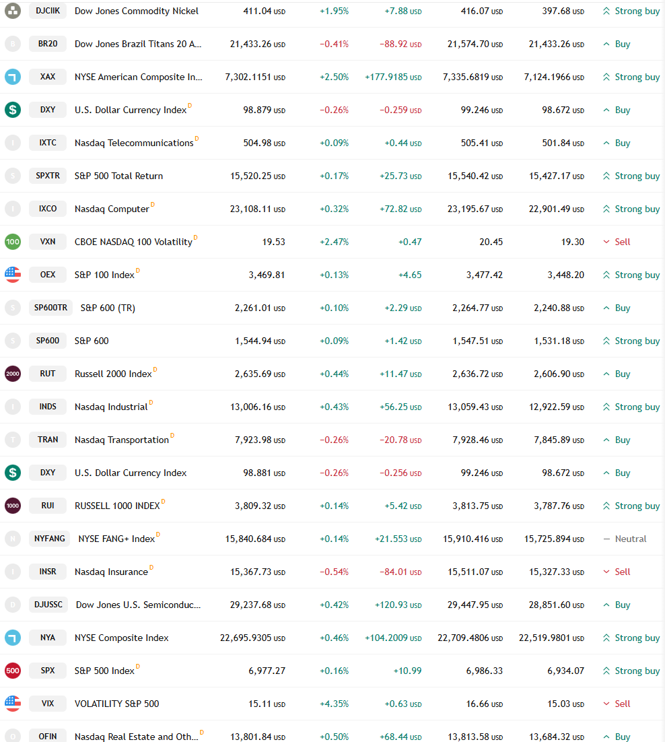Open NYSE American Composite Index link
The height and width of the screenshot is (742, 665).
[x=139, y=77]
